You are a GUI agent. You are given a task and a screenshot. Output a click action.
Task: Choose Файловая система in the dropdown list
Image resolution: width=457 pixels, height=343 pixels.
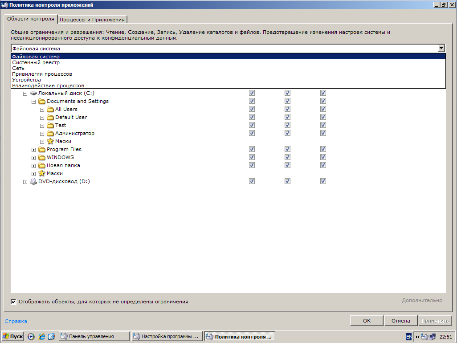tap(228, 57)
